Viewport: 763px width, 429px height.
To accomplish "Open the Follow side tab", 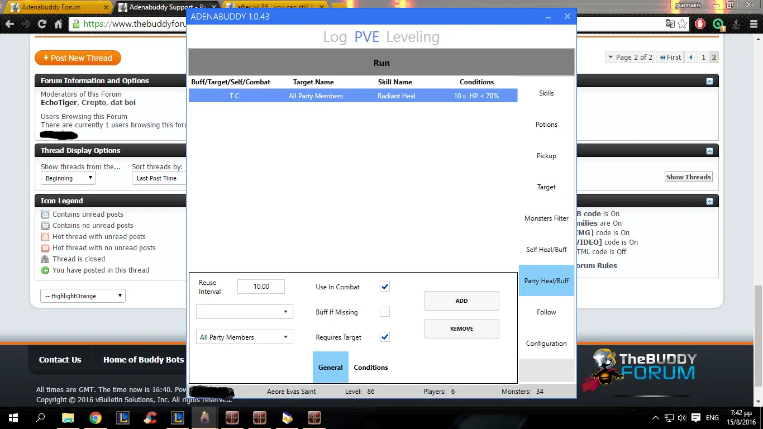I will [546, 312].
